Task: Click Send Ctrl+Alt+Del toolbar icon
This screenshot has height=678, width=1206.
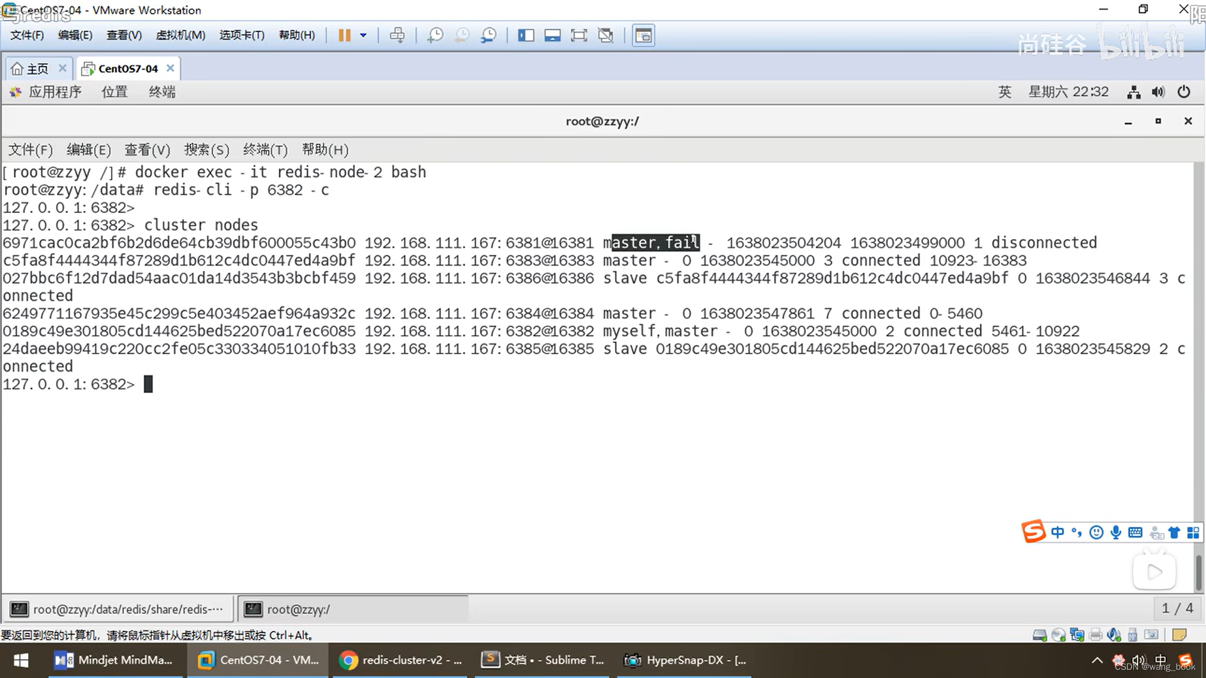Action: (x=397, y=35)
